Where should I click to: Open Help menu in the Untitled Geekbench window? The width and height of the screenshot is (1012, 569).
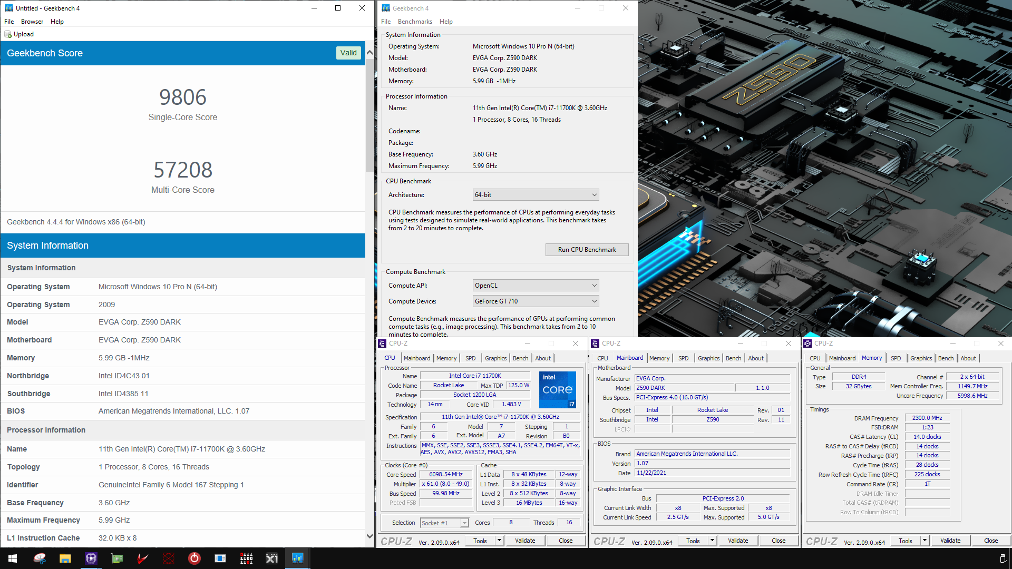click(57, 22)
